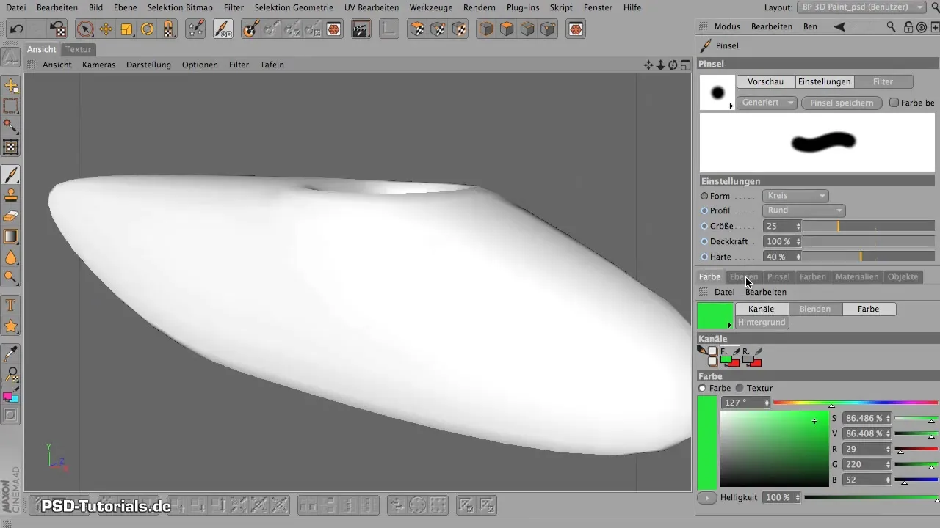Open the Selektion Bitmap menu
Viewport: 940px width, 528px height.
[180, 7]
